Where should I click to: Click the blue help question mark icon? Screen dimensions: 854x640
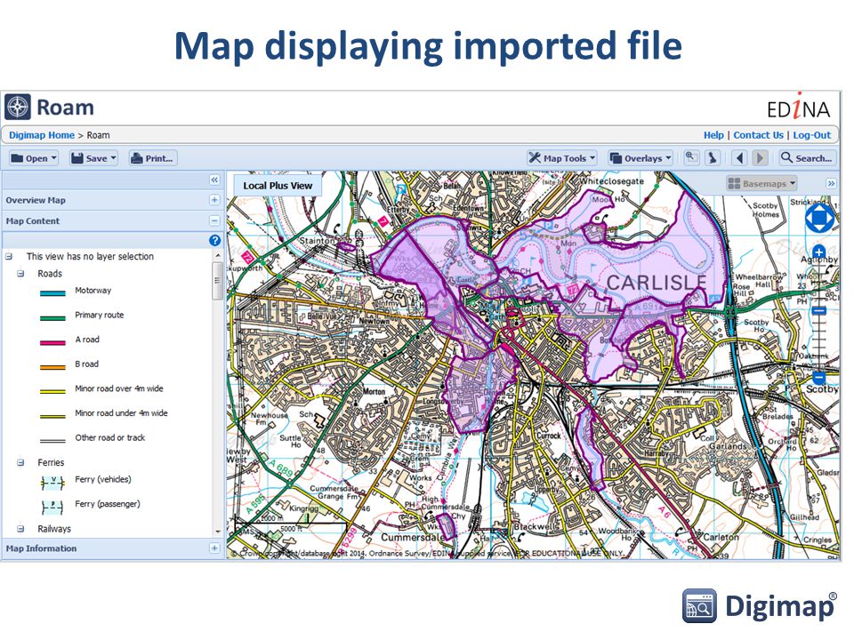(214, 240)
